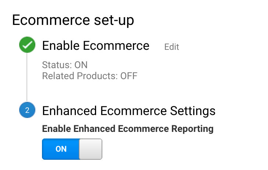Click the white tick inside green circle

(x=27, y=45)
